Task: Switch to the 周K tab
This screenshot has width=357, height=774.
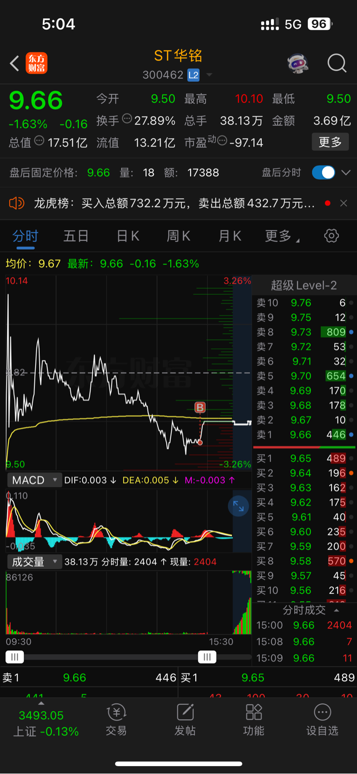Action: point(178,236)
